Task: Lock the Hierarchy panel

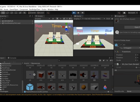Action: tap(30, 16)
